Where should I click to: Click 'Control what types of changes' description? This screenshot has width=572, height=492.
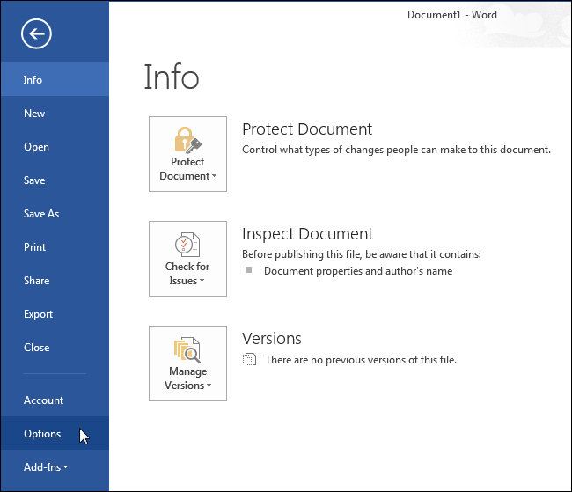point(396,150)
